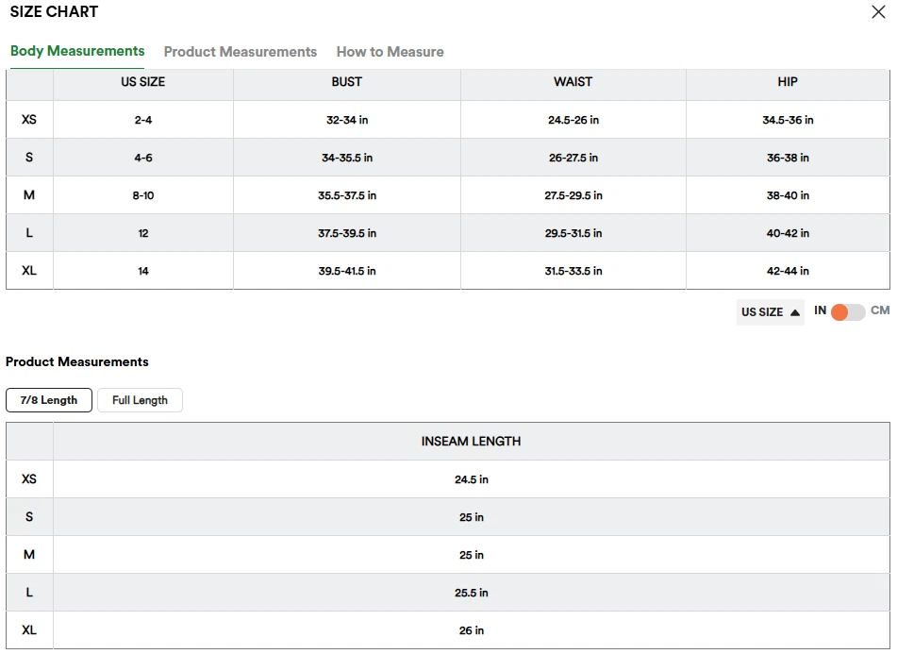Switch to Product Measurements tab
This screenshot has height=654, width=914.
[x=240, y=52]
